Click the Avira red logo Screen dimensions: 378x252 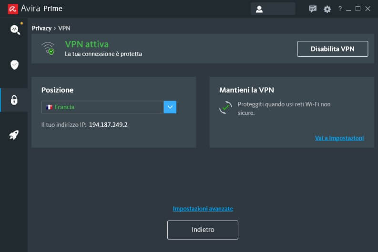(x=13, y=9)
